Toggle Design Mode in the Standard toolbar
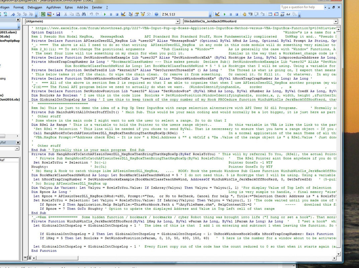The height and width of the screenshot is (268, 359). pos(123,14)
